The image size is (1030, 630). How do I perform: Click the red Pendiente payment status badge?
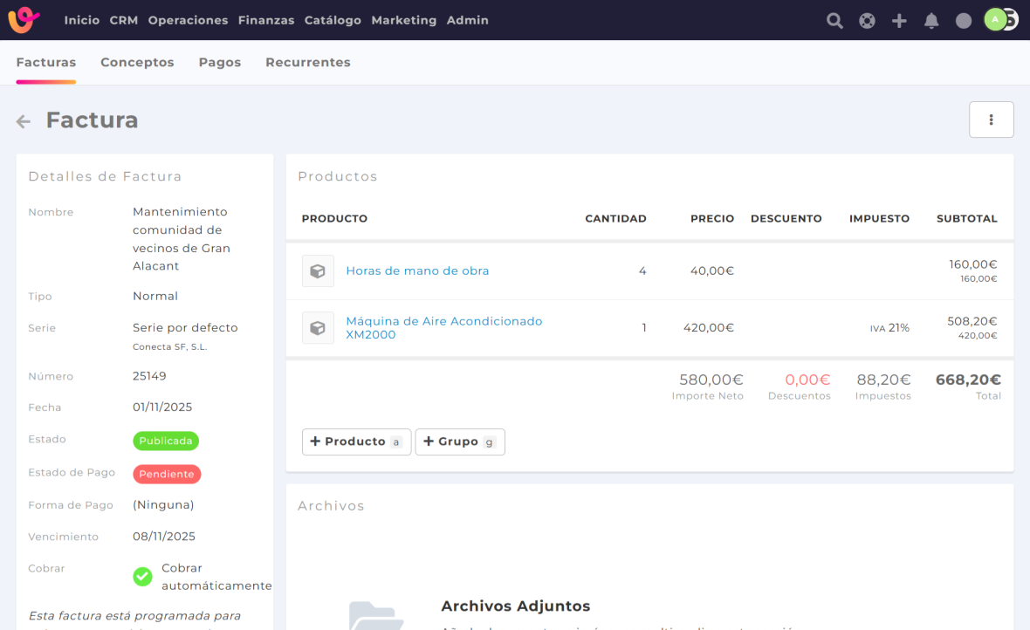pos(167,474)
